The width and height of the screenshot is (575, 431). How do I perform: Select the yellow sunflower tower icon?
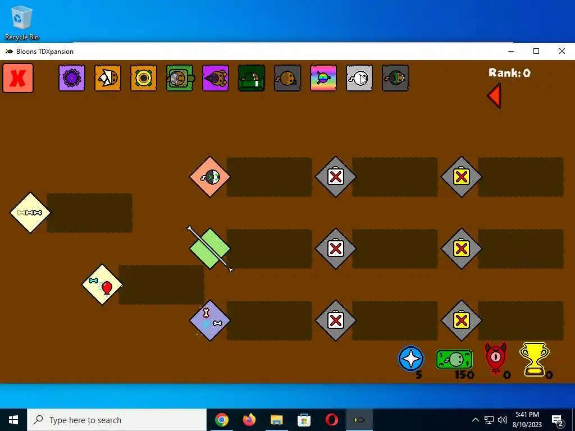click(x=144, y=78)
